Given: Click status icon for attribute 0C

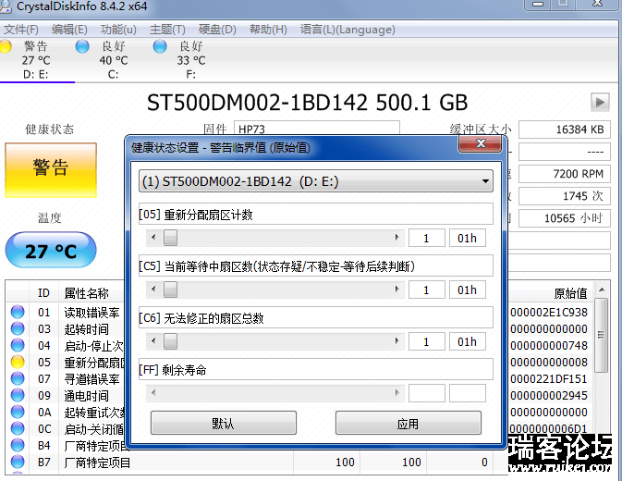Looking at the screenshot, I should [x=18, y=428].
